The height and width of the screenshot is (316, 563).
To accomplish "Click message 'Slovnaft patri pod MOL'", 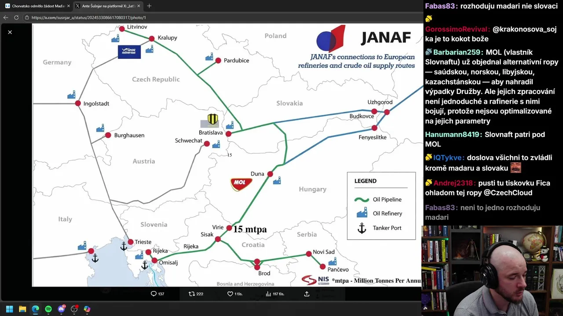I will [x=485, y=139].
